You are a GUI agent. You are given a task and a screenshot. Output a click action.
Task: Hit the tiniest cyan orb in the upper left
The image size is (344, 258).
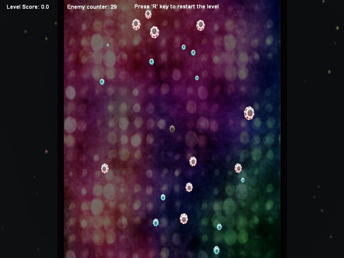click(108, 45)
